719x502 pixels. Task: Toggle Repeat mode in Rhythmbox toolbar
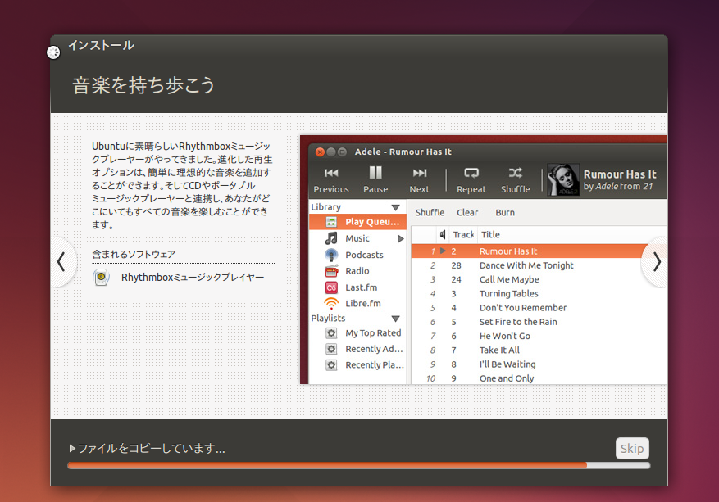(x=471, y=180)
